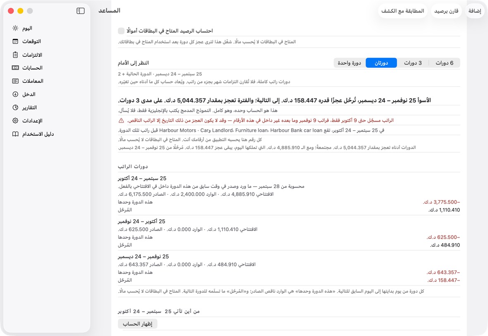Click the إضافة button
This screenshot has height=336, width=488.
click(475, 11)
